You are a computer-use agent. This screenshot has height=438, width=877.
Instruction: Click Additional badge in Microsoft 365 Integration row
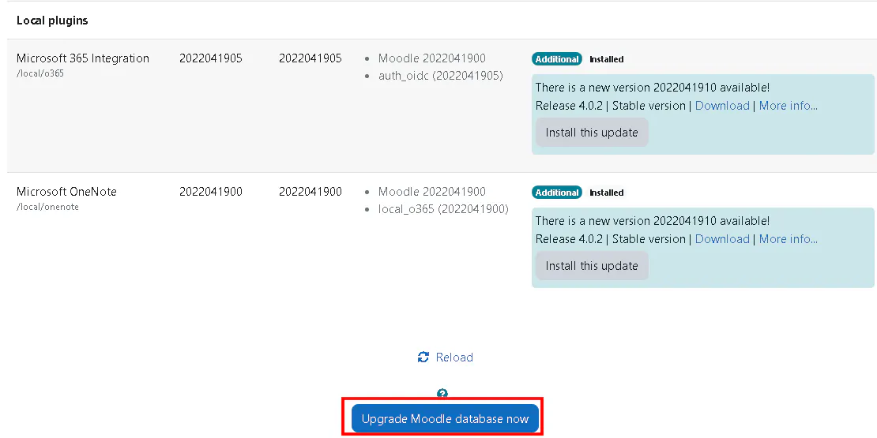click(x=556, y=59)
